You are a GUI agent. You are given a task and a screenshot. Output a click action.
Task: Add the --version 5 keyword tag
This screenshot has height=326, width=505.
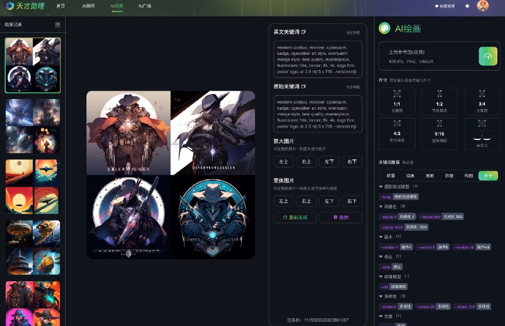point(432,247)
